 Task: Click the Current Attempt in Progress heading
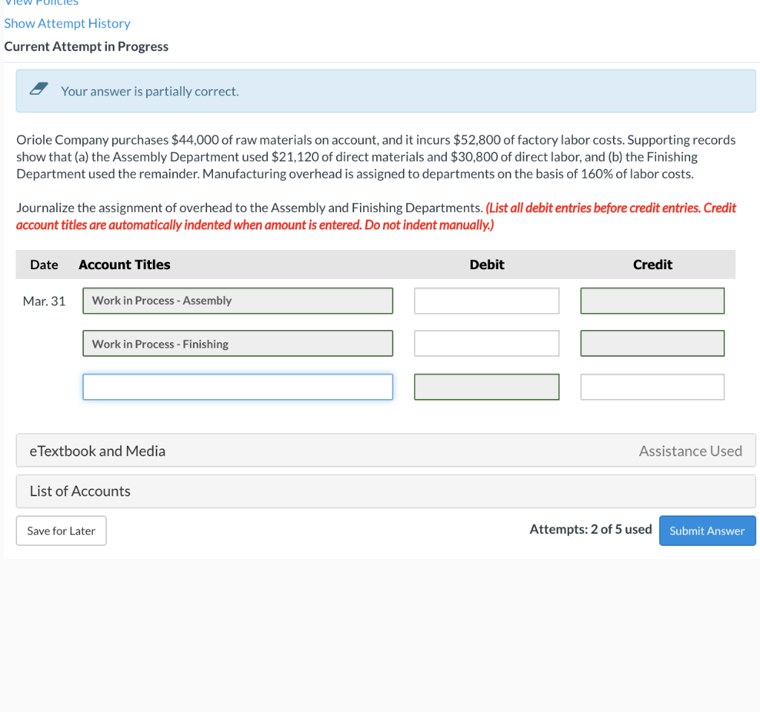86,46
